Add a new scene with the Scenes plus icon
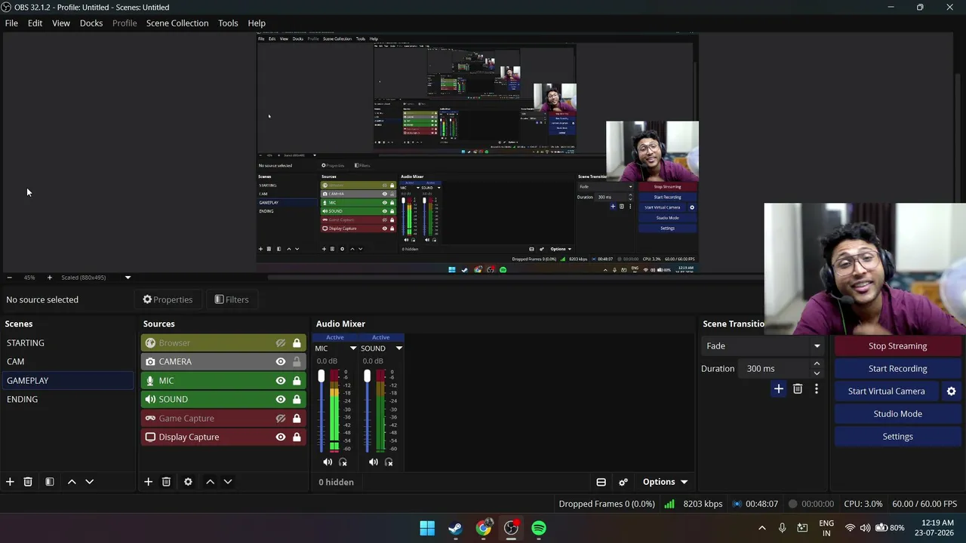Viewport: 966px width, 543px height. point(10,482)
